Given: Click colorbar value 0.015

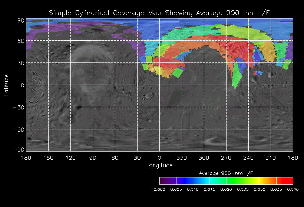Looking at the screenshot, I should coord(209,189).
